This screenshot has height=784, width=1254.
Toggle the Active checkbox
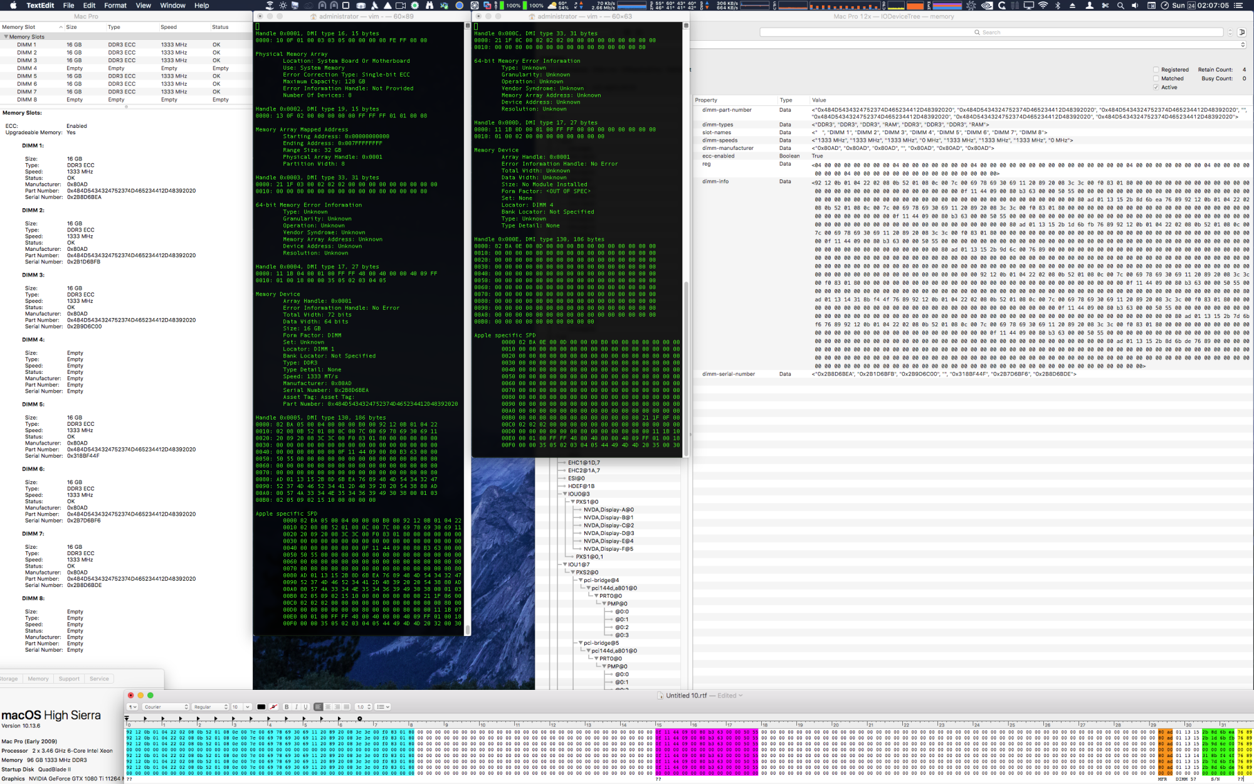click(1156, 87)
